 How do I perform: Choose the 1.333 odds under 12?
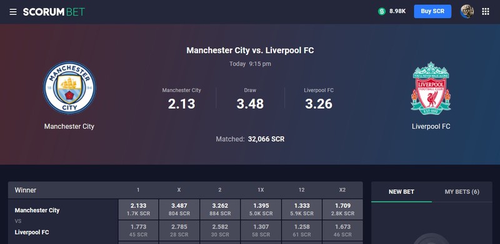(302, 209)
